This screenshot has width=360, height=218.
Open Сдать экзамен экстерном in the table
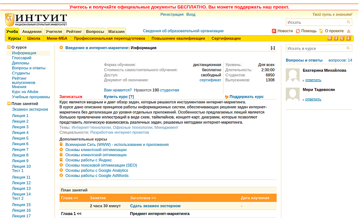click(x=155, y=206)
